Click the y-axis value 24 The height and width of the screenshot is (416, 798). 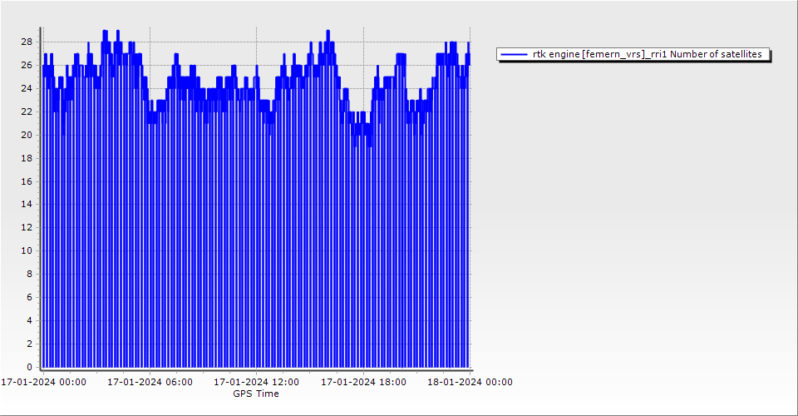click(27, 88)
